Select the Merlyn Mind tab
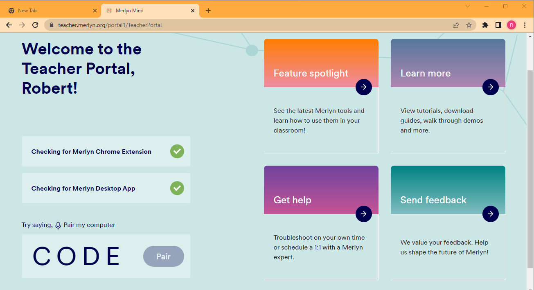This screenshot has width=534, height=290. pos(150,11)
